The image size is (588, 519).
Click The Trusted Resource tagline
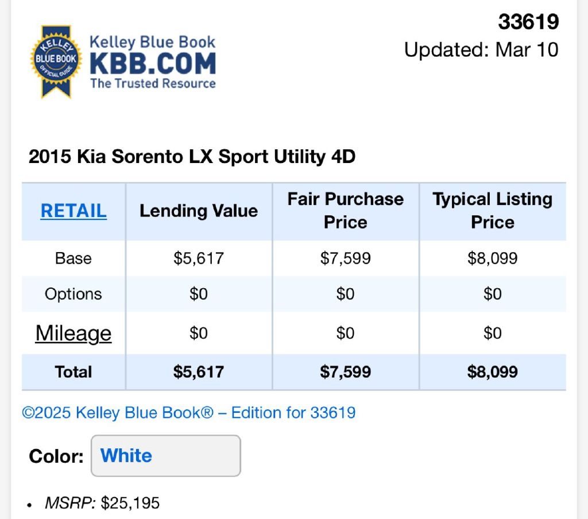tap(153, 83)
